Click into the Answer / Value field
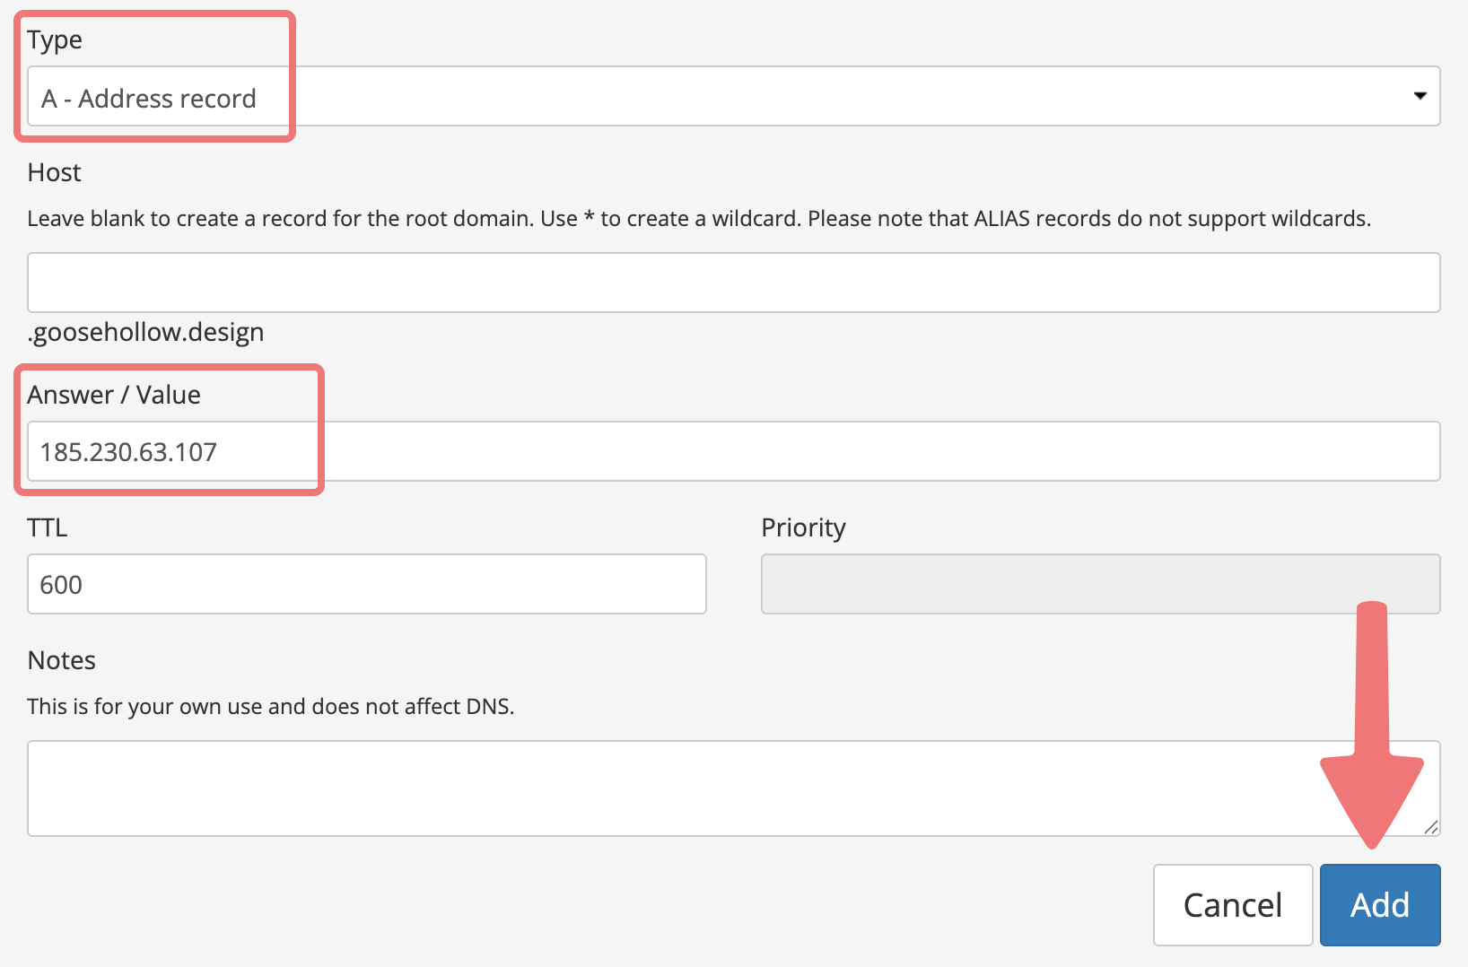 (733, 451)
